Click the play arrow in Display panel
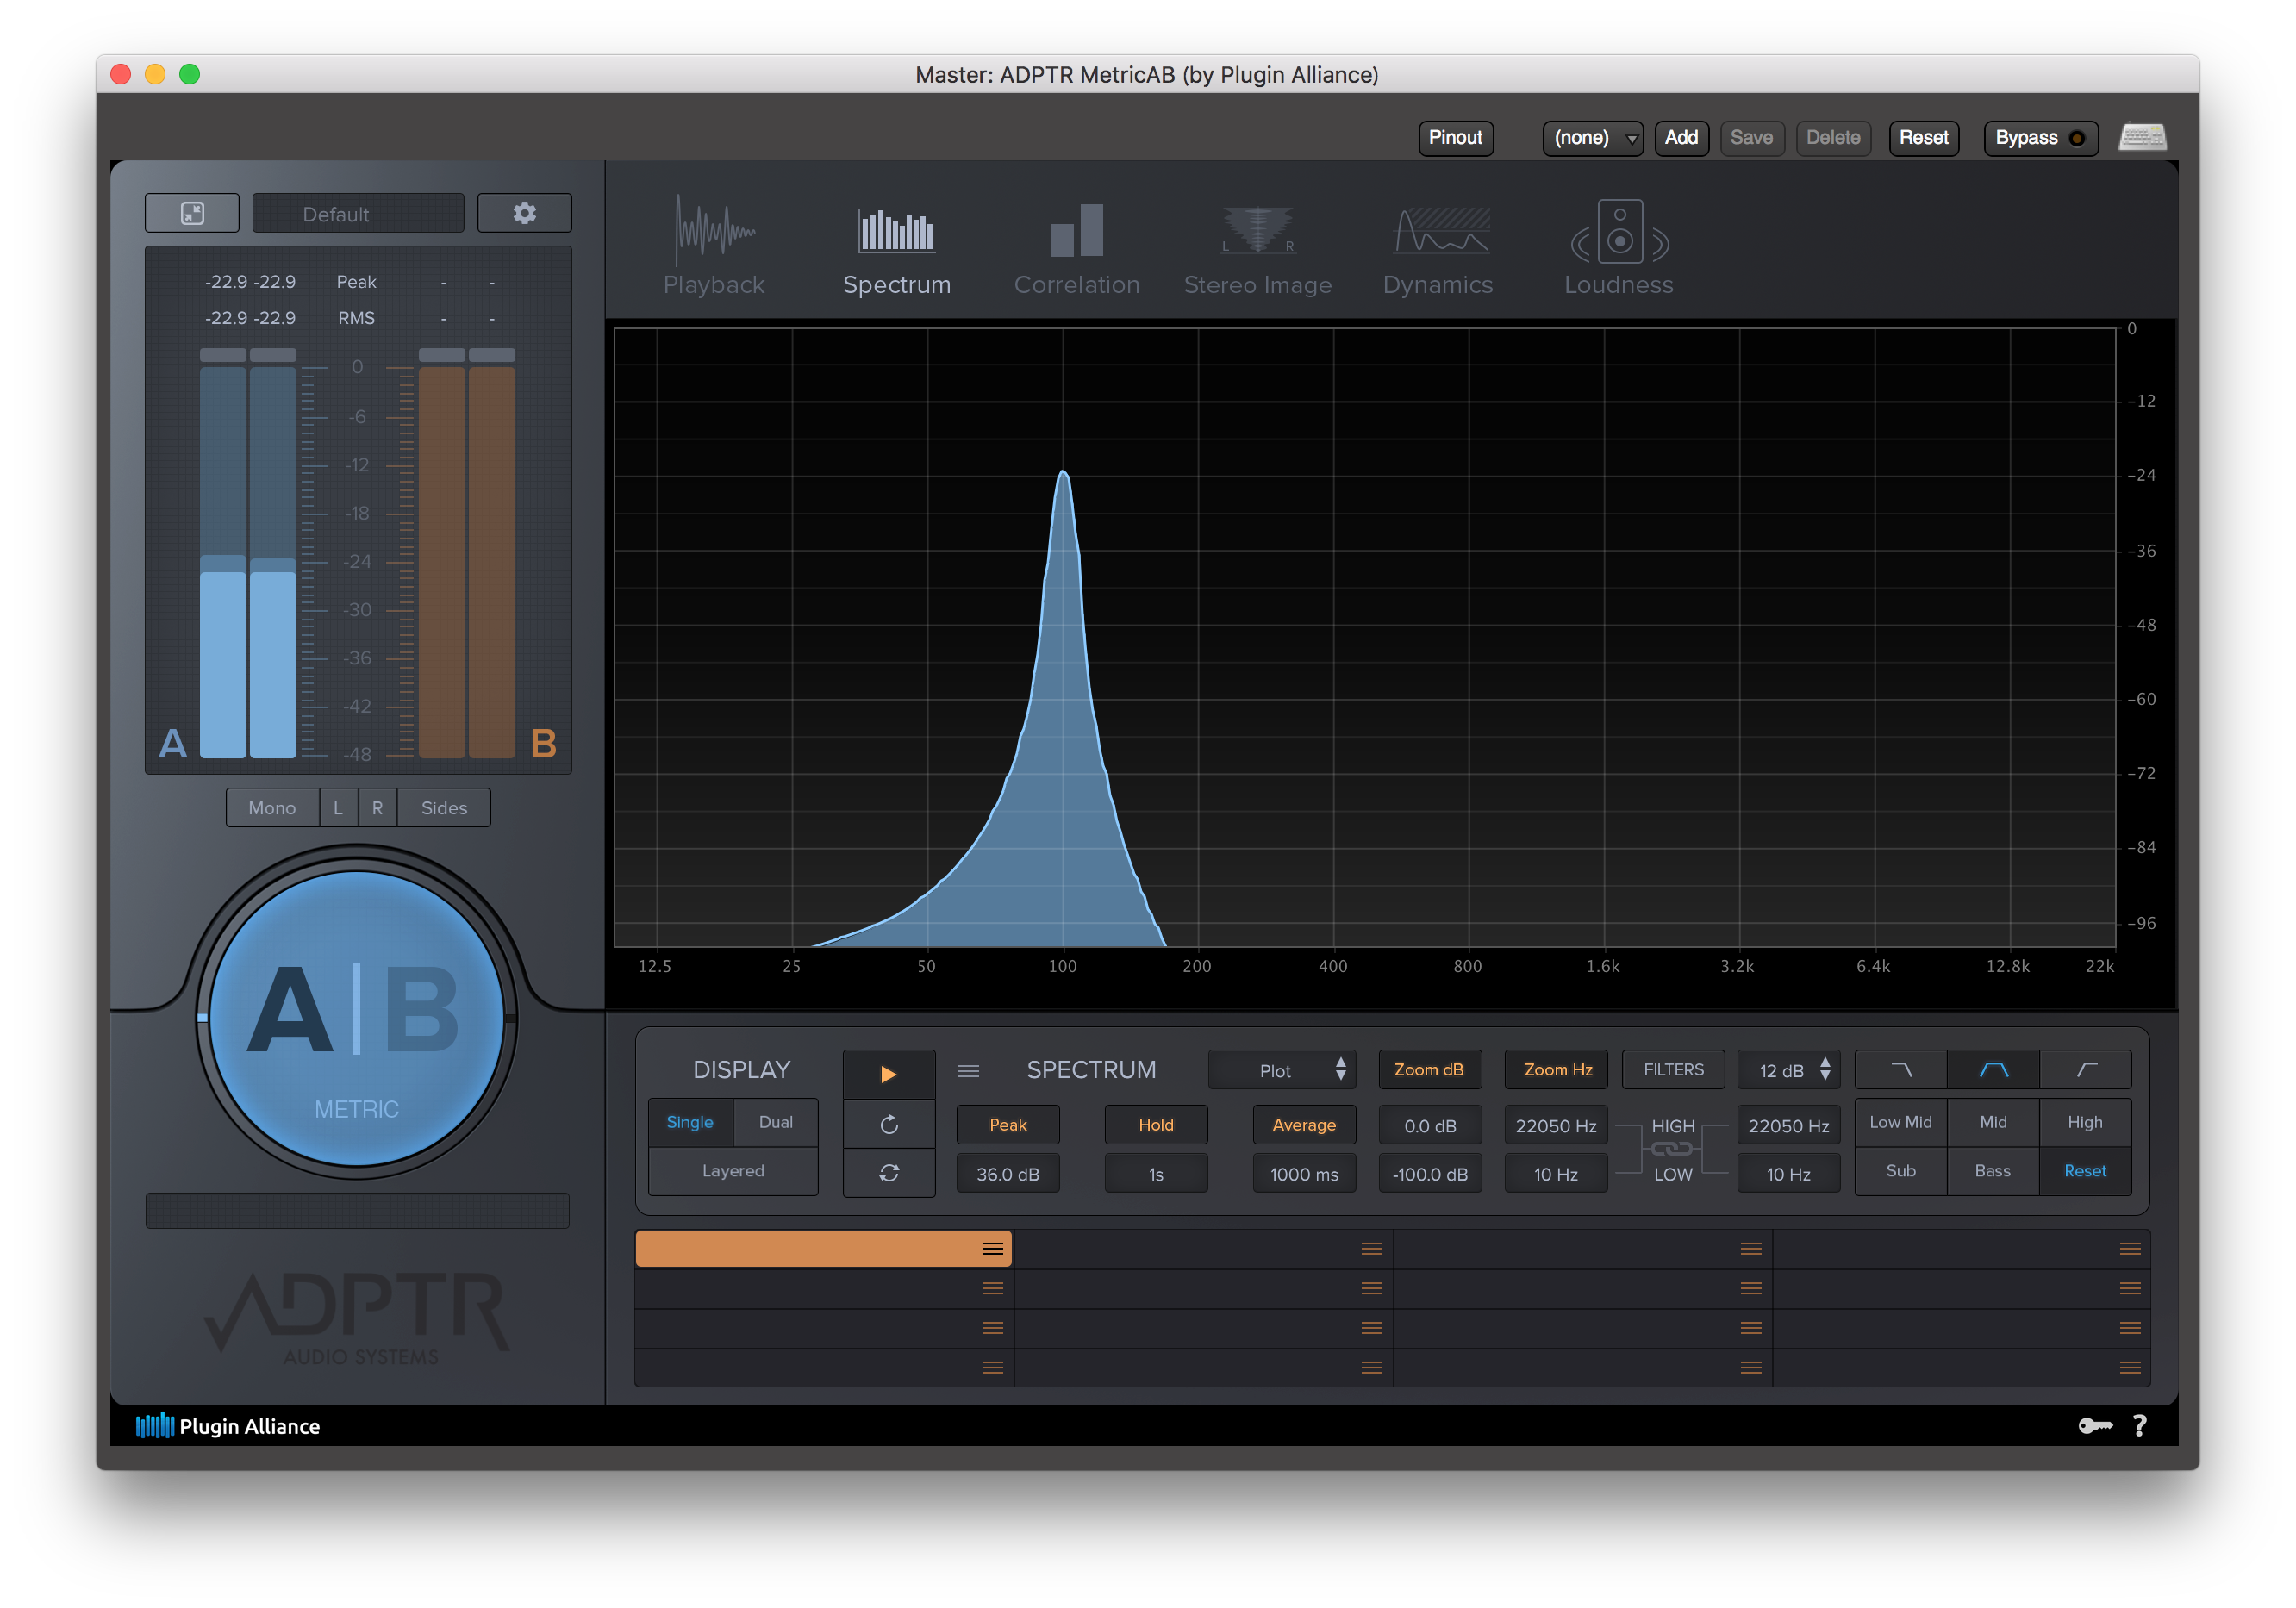The width and height of the screenshot is (2296, 1608). pyautogui.click(x=888, y=1074)
